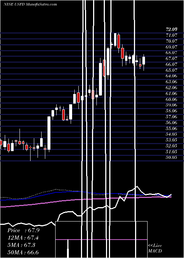Click the 53.05 price axis label
This screenshot has height=258, width=184.
(x=171, y=140)
